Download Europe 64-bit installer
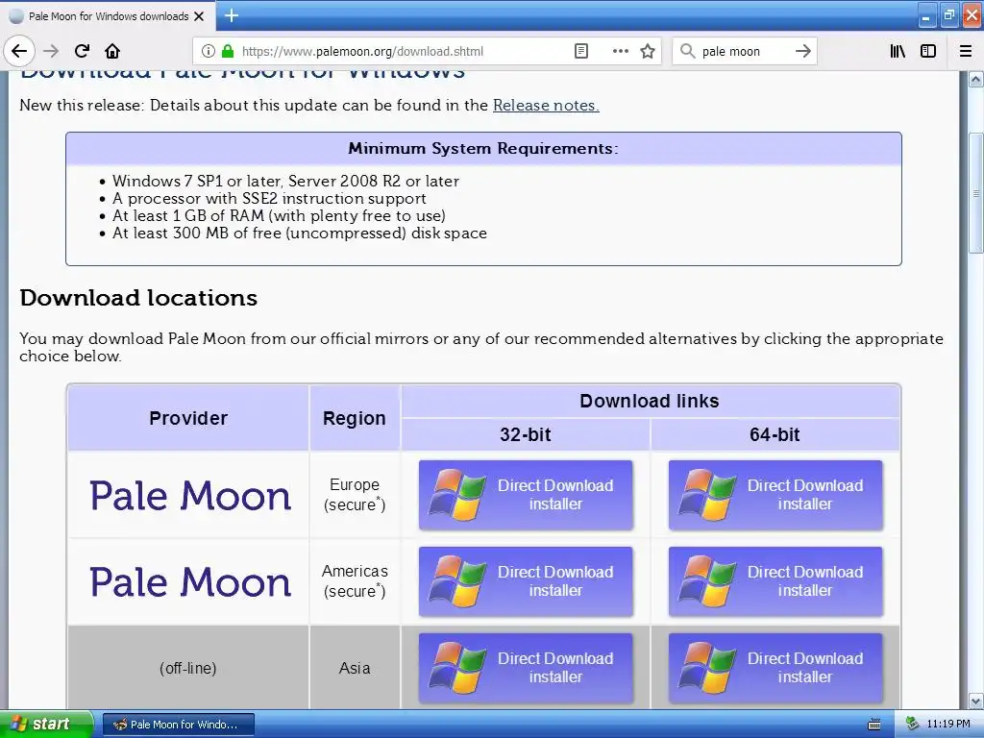 pos(775,495)
